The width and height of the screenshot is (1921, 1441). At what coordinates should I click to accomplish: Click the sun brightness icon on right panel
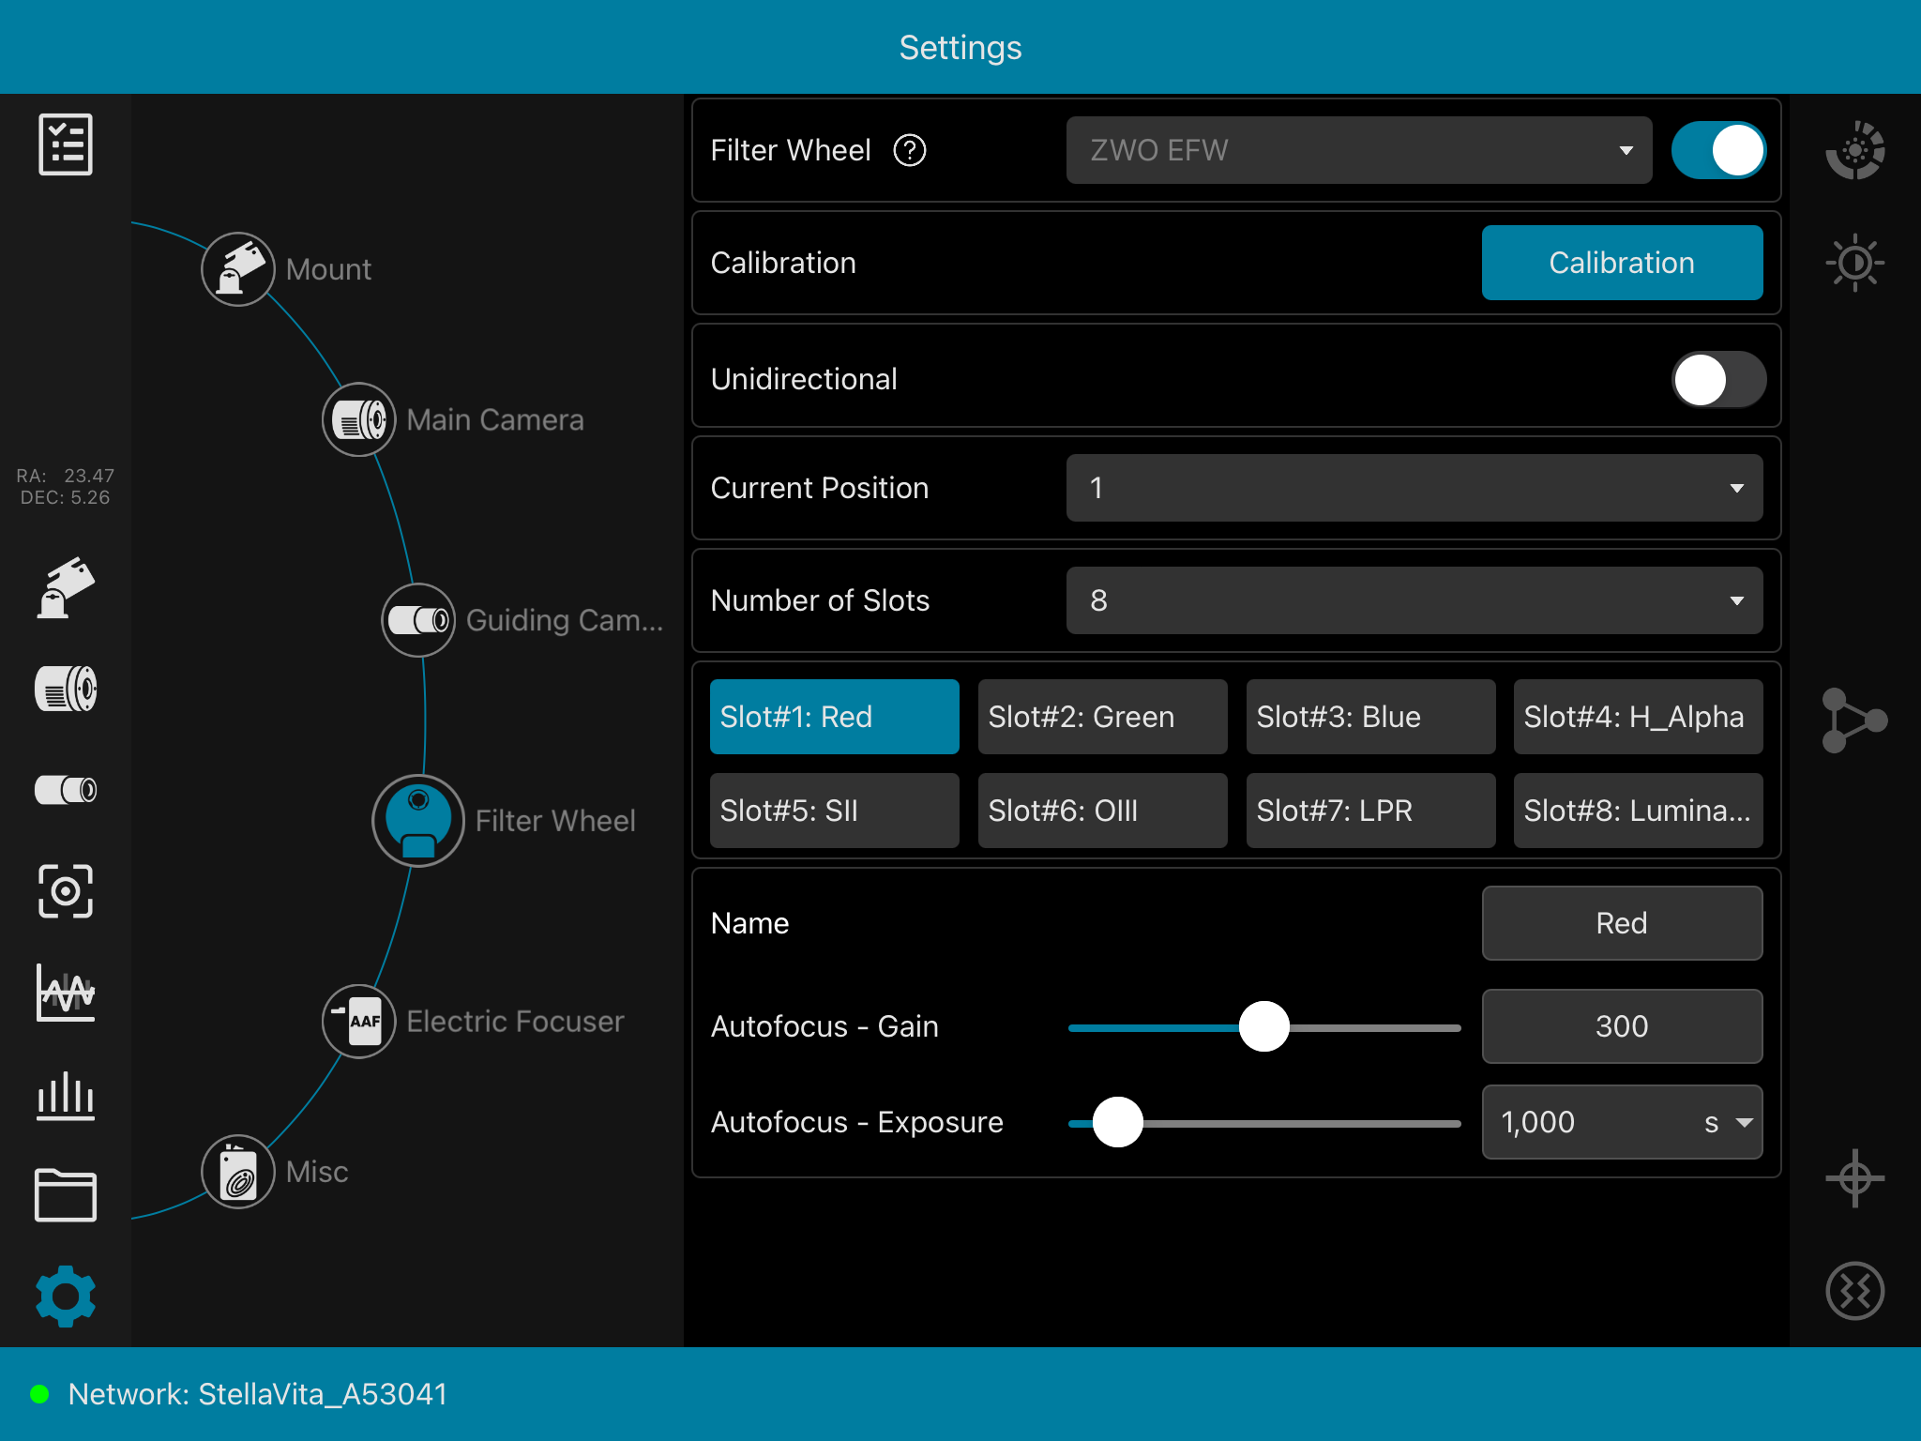(1855, 263)
